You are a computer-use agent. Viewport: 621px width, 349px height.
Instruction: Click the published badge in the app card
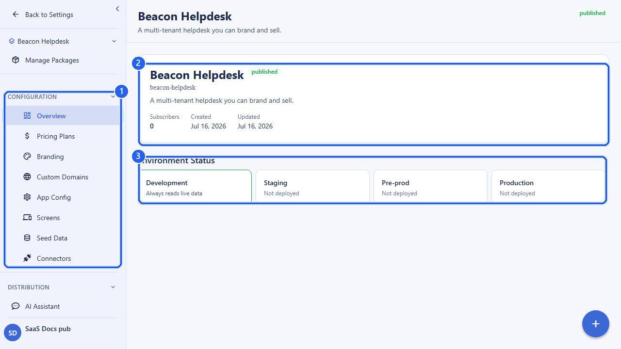(264, 72)
